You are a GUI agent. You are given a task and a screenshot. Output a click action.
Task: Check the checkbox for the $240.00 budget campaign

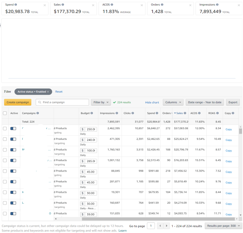click(5, 139)
